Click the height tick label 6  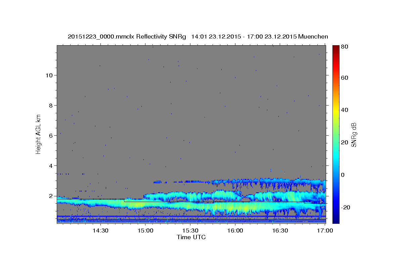click(x=51, y=135)
